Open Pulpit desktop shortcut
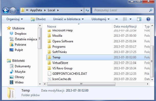The image size is (156, 101). [19, 50]
